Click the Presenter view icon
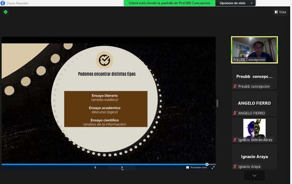The width and height of the screenshot is (292, 184). coord(188,168)
